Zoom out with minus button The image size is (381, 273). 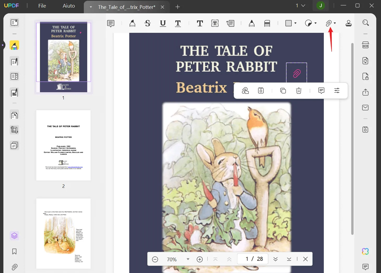[x=155, y=259]
